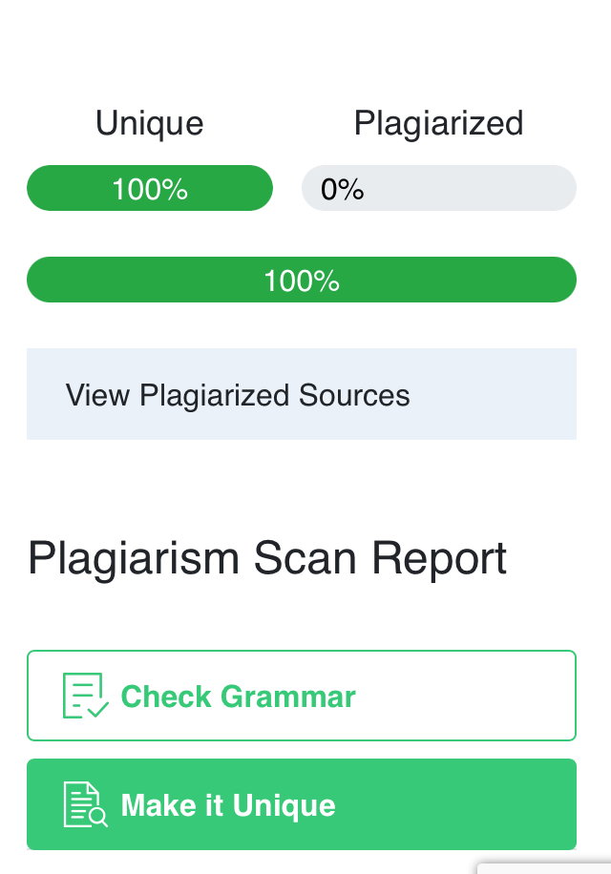Click the 100% text in wide bar
The image size is (611, 874).
pos(302,281)
